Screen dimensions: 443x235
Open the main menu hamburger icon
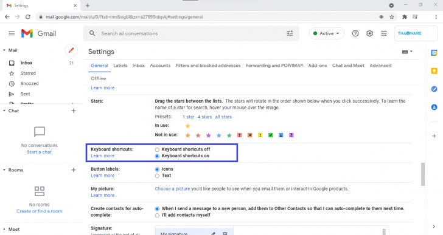[12, 33]
